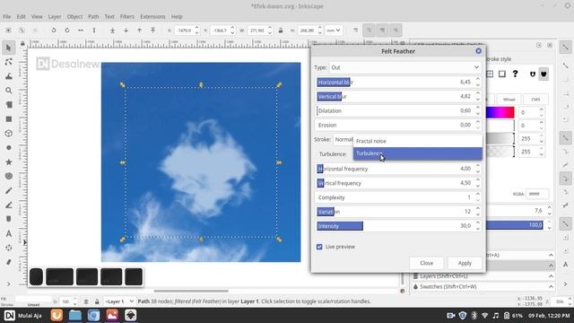Select the Ellipse circle tool

[9, 147]
